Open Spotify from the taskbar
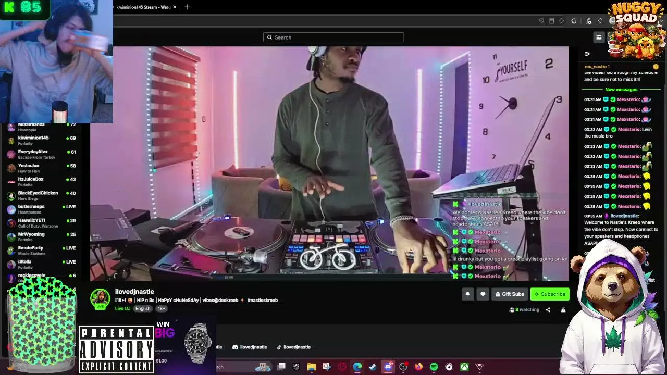 click(x=434, y=367)
